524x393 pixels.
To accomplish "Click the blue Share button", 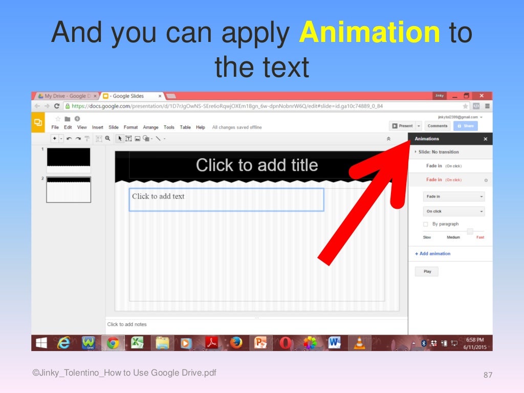I will pyautogui.click(x=466, y=126).
